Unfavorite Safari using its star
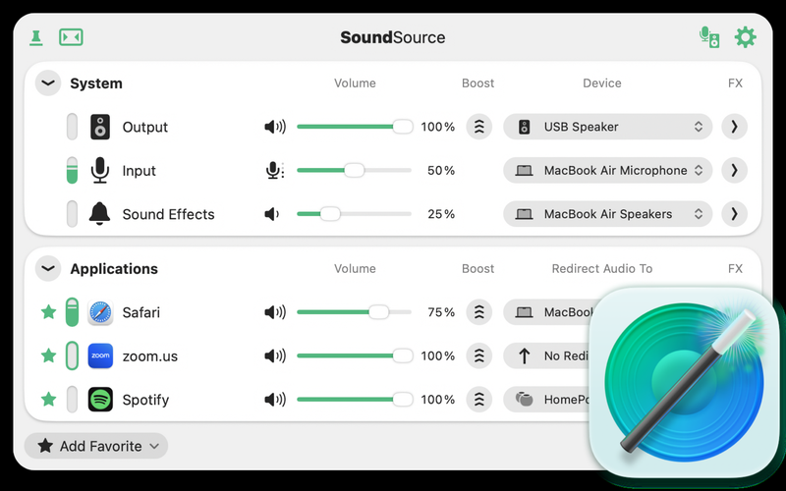This screenshot has height=491, width=786. 48,312
